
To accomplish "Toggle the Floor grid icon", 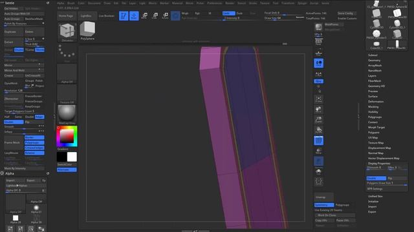I will coord(319,53).
